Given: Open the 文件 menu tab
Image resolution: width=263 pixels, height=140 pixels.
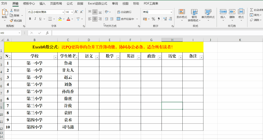Looking at the screenshot, I should pos(4,3).
